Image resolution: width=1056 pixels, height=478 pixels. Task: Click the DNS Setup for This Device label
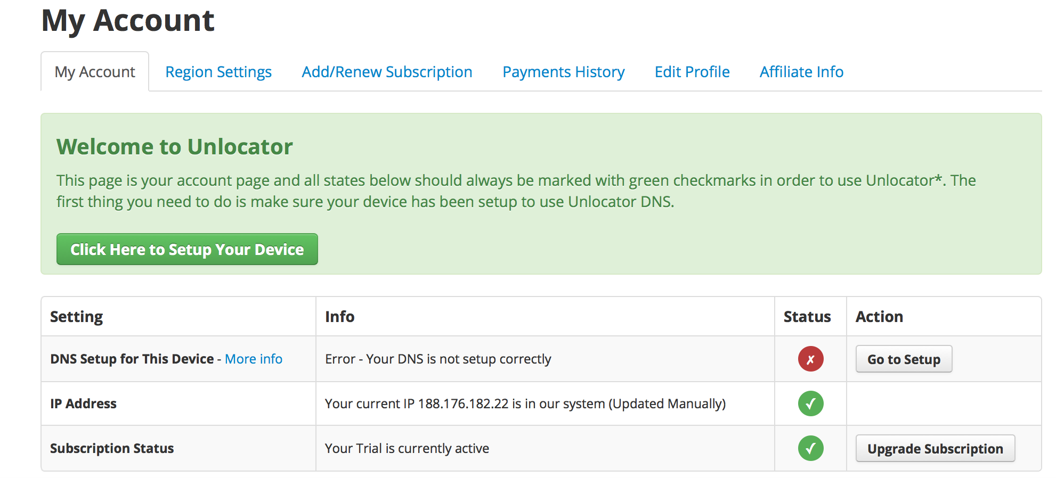click(132, 359)
